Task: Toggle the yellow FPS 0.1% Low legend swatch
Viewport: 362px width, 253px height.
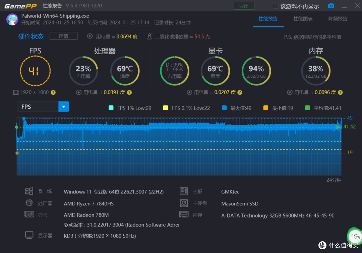Action: click(166, 108)
